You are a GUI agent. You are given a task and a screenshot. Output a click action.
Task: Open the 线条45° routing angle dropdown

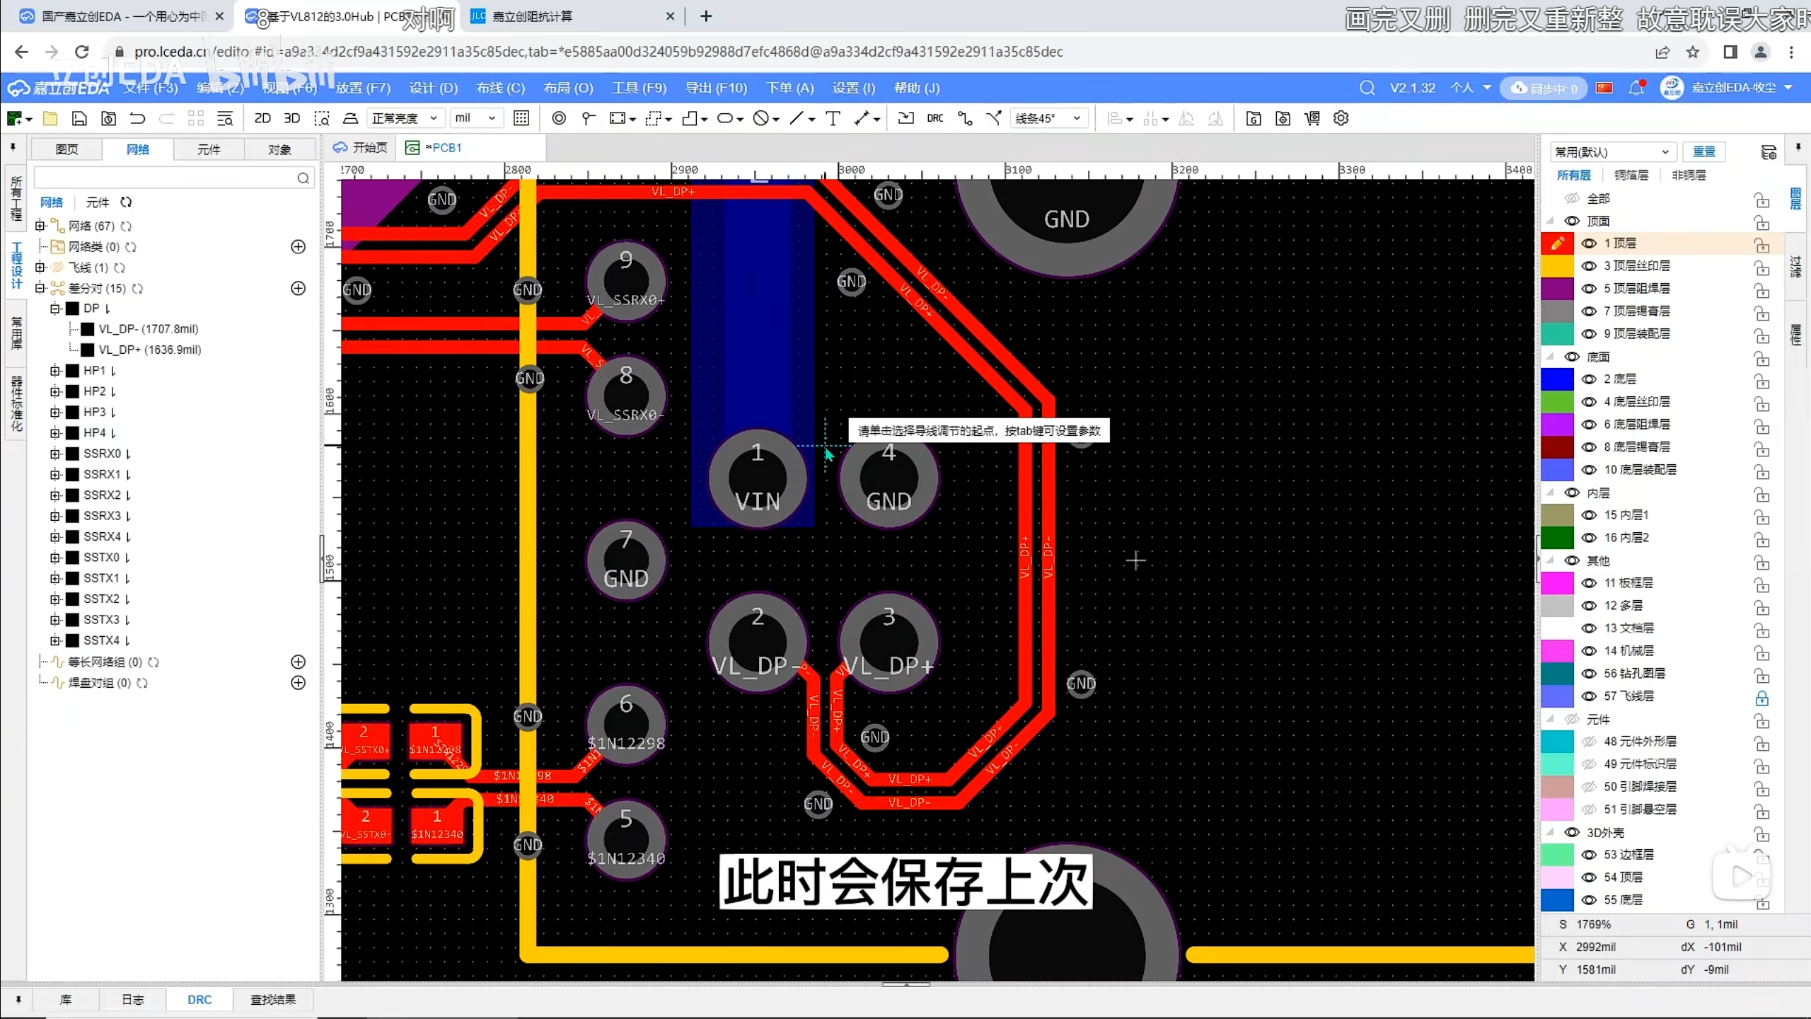click(1048, 118)
